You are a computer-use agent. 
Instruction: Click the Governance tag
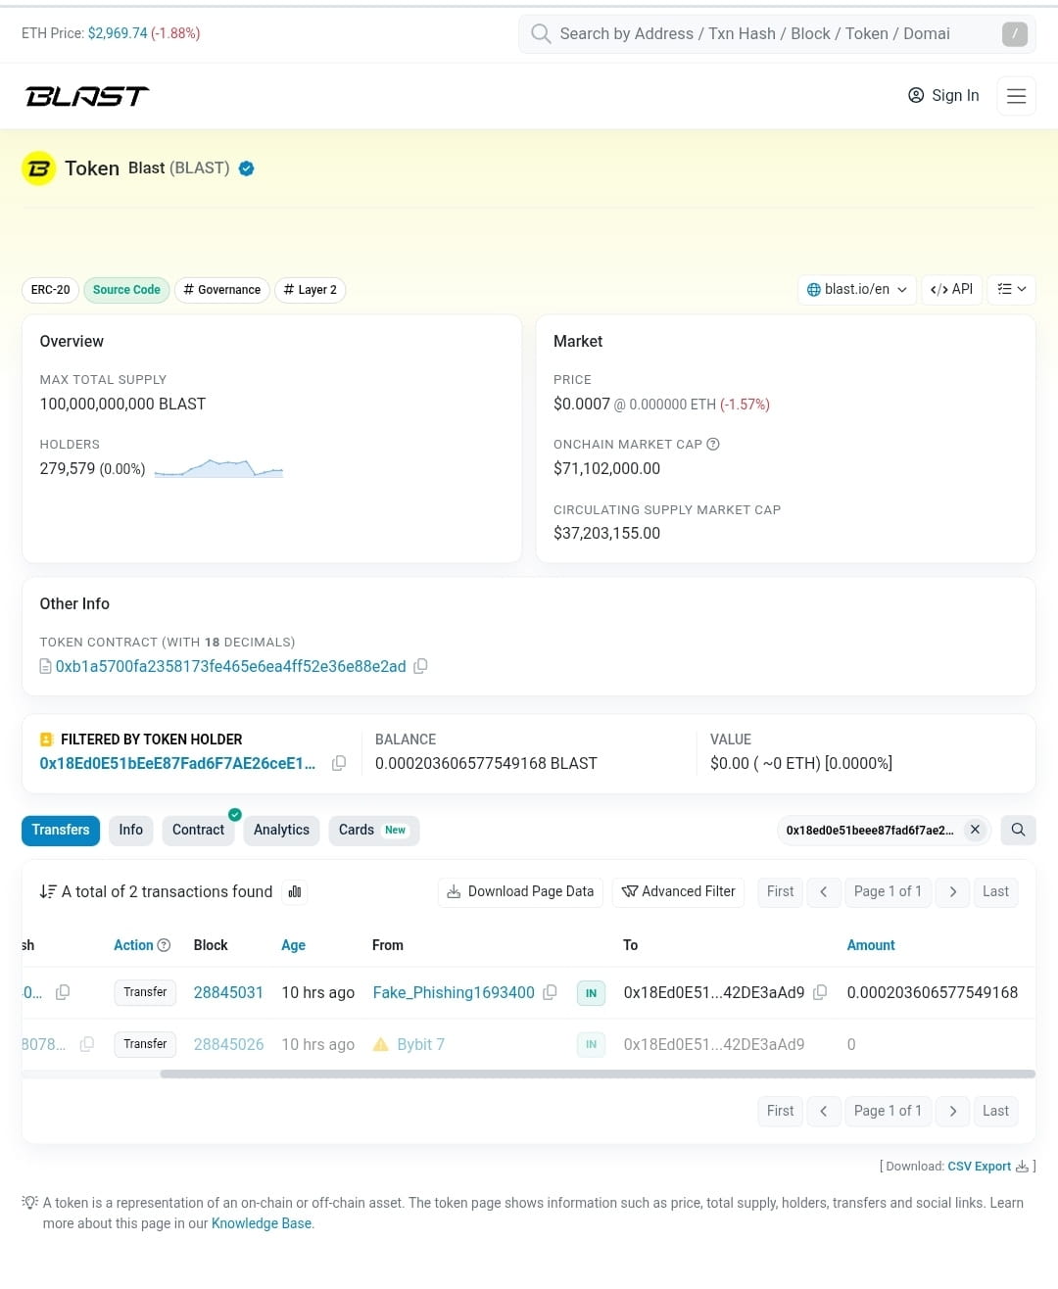222,290
